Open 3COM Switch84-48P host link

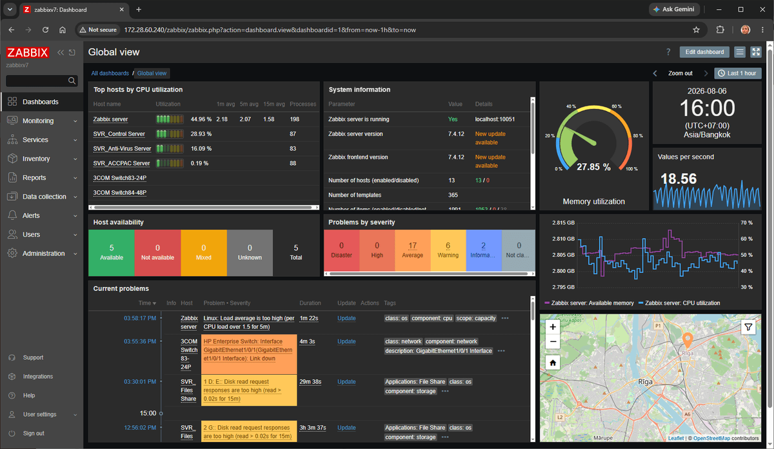coord(120,193)
